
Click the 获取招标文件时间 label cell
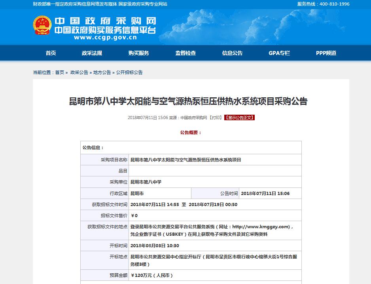[104, 204]
